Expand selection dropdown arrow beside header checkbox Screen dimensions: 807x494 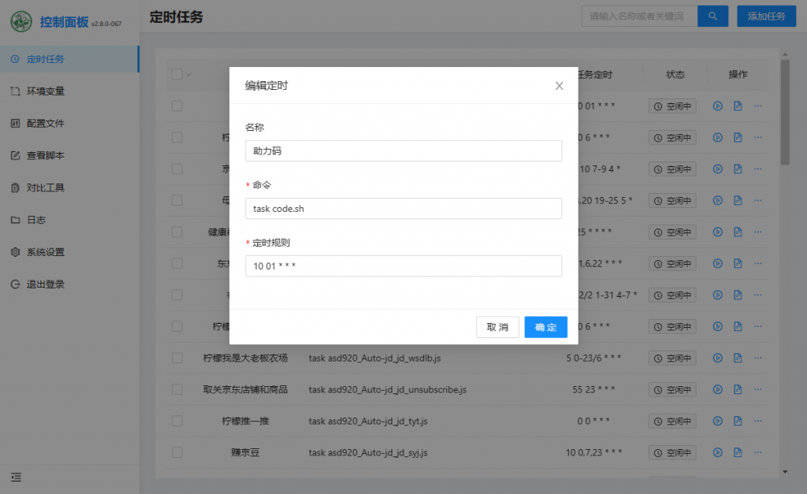(x=188, y=75)
